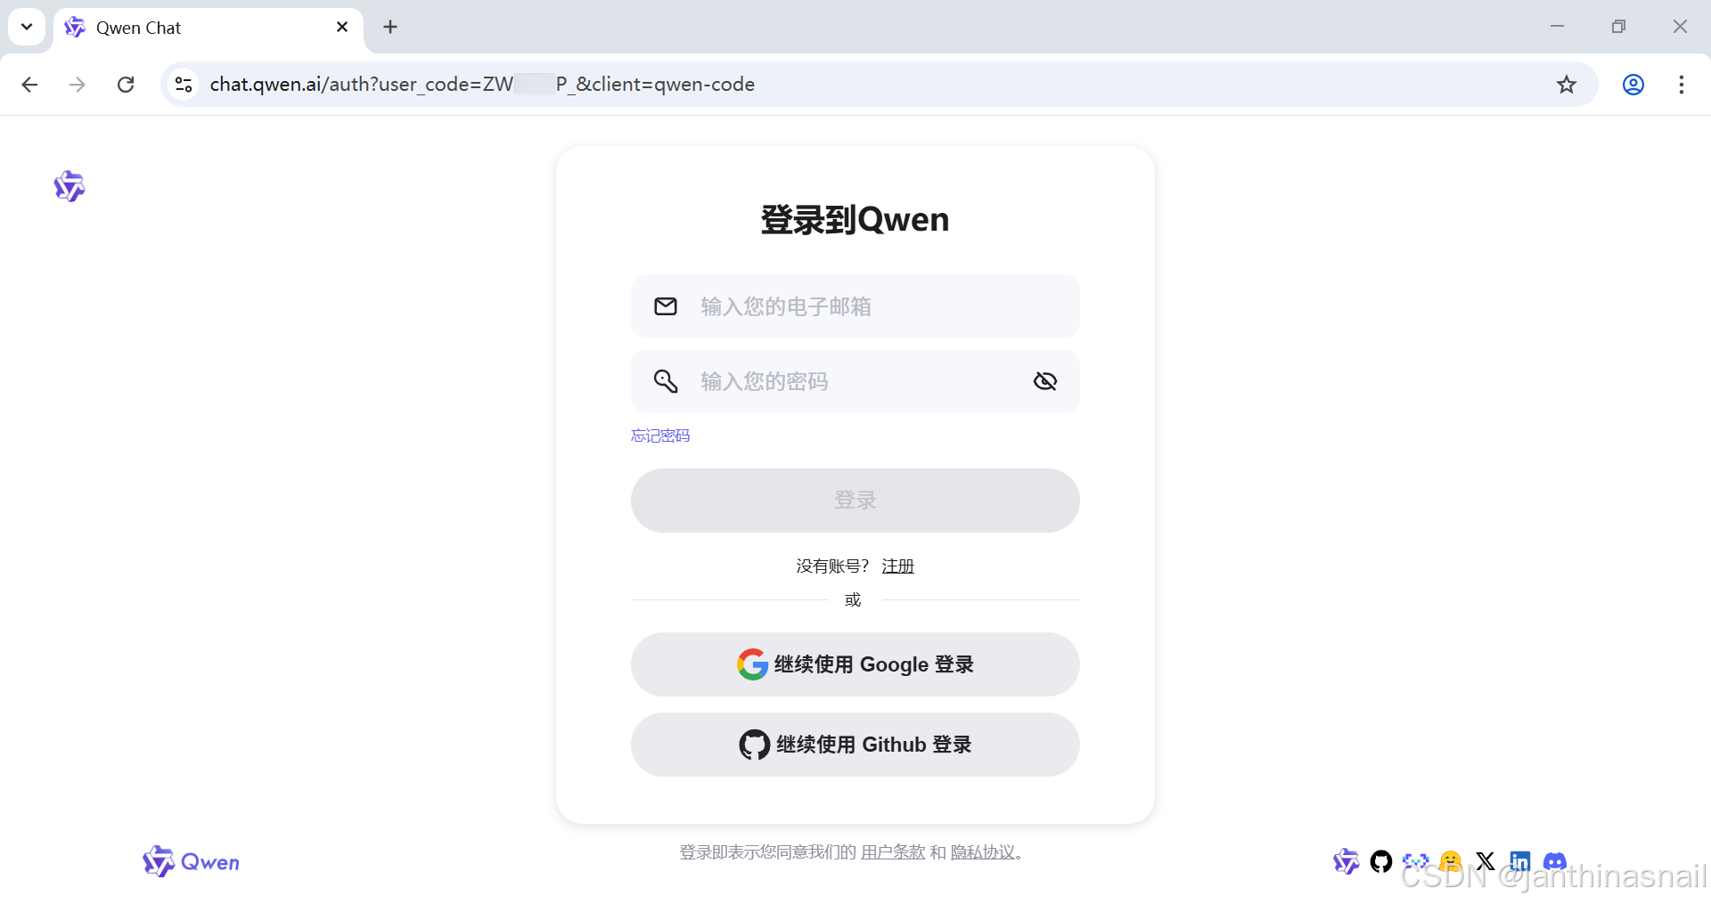This screenshot has width=1711, height=904.
Task: Open the 注册 register link
Action: [x=898, y=566]
